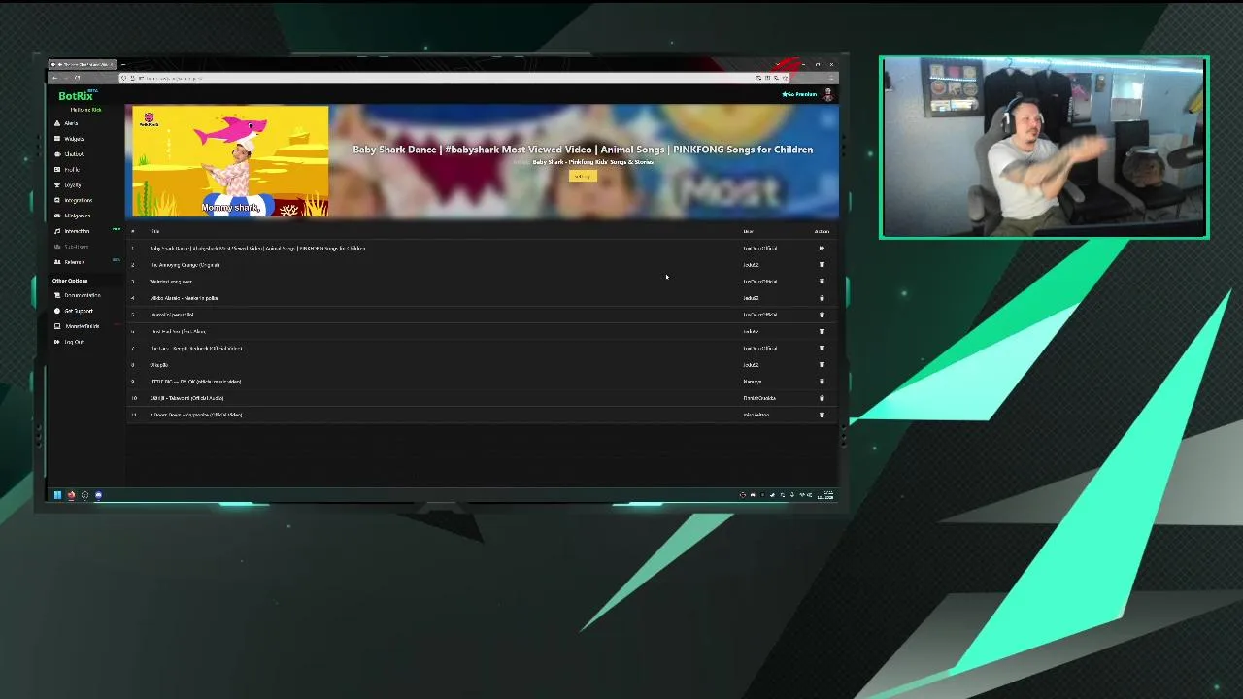Click trash icon for song row 6

822,331
